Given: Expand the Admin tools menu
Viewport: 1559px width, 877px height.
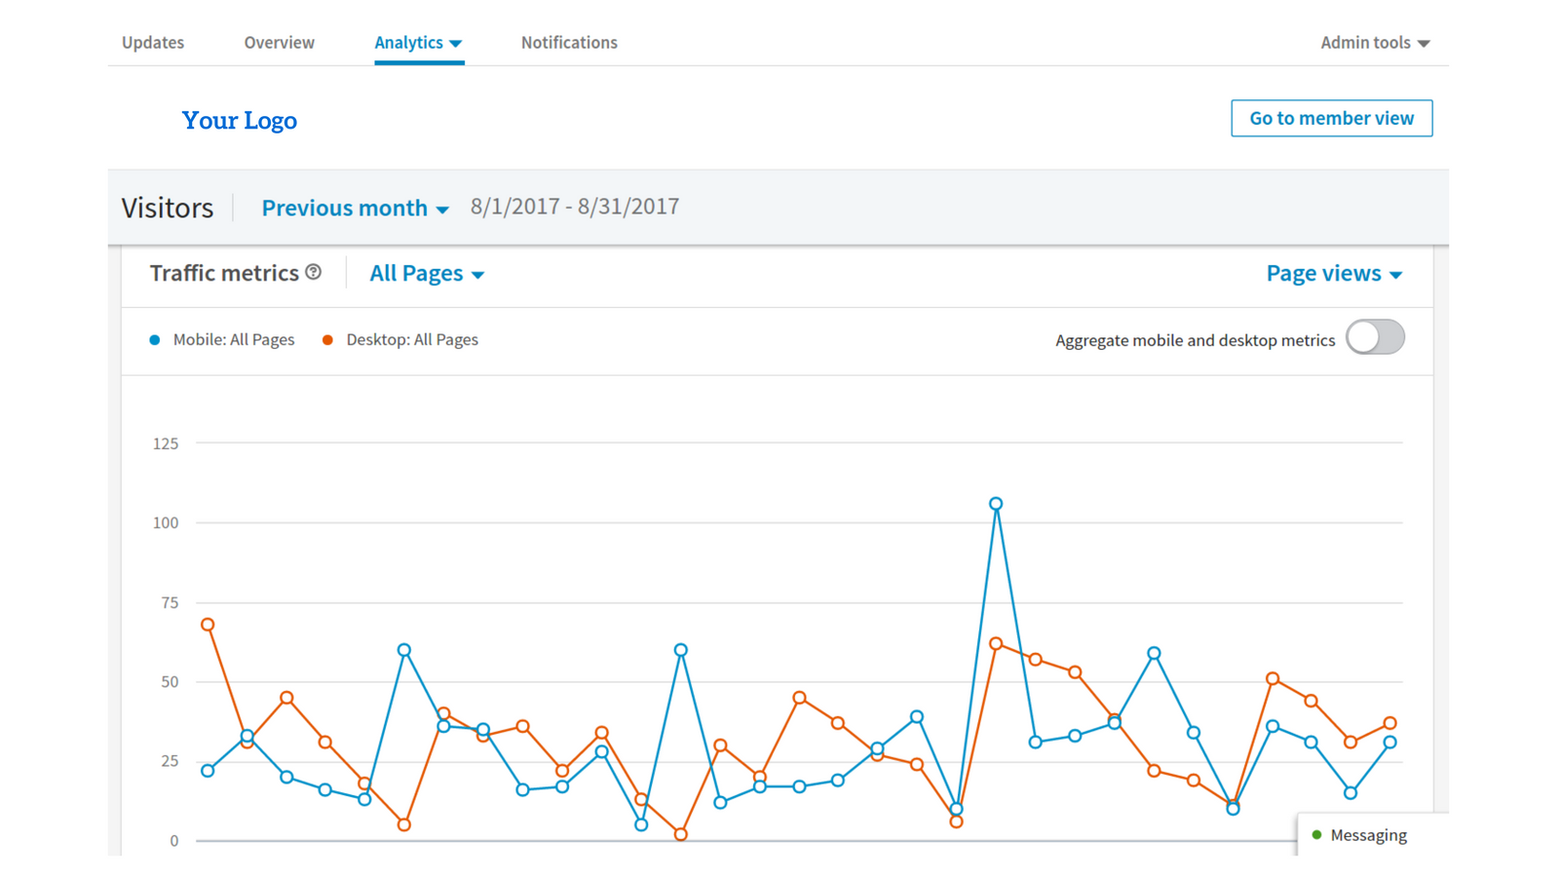Looking at the screenshot, I should (1375, 42).
